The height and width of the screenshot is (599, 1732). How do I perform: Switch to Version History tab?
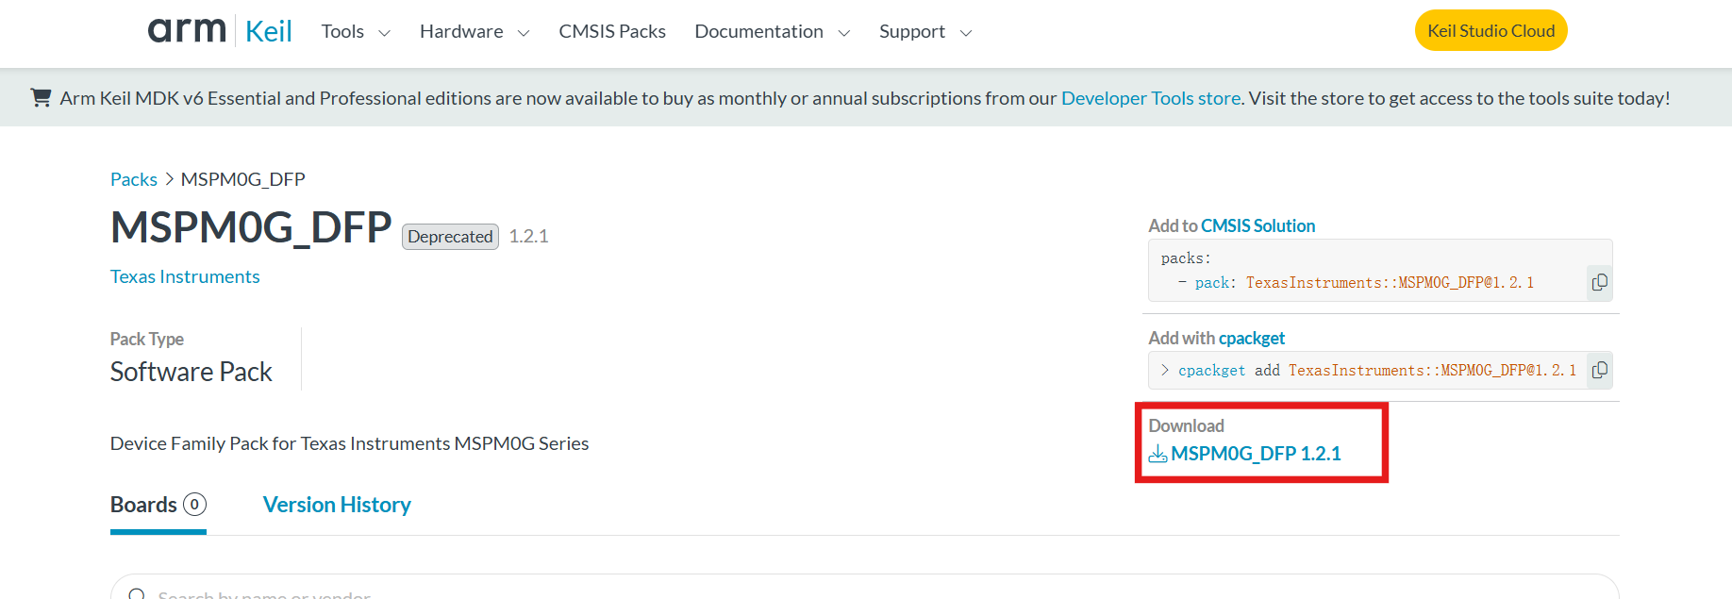point(337,505)
